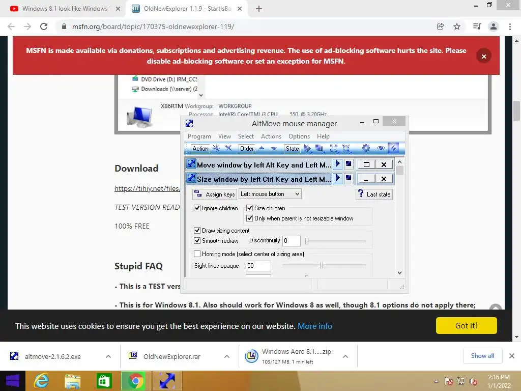Click the State stacked squares icon

coord(320,148)
